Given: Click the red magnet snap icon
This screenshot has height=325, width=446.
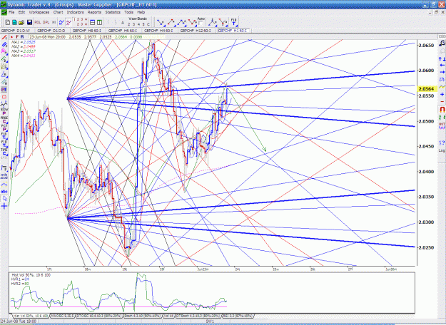Looking at the screenshot, I should [x=442, y=109].
